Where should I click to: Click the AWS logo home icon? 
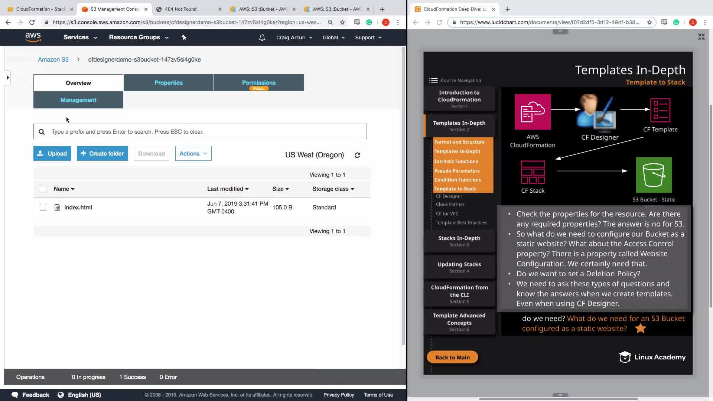click(x=33, y=37)
